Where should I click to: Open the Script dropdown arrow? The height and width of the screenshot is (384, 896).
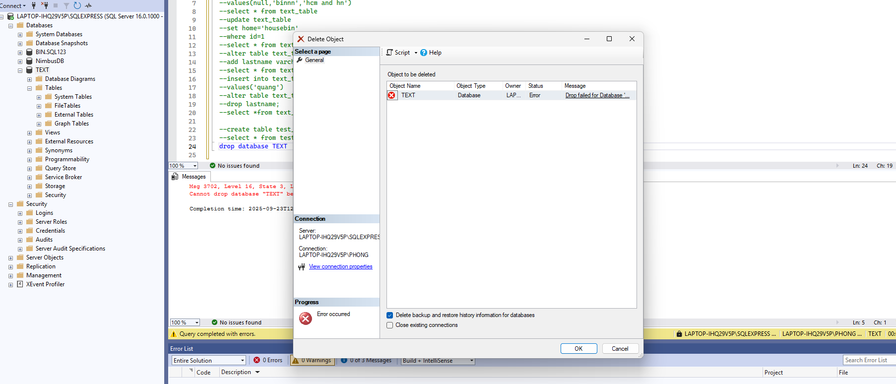(x=416, y=53)
